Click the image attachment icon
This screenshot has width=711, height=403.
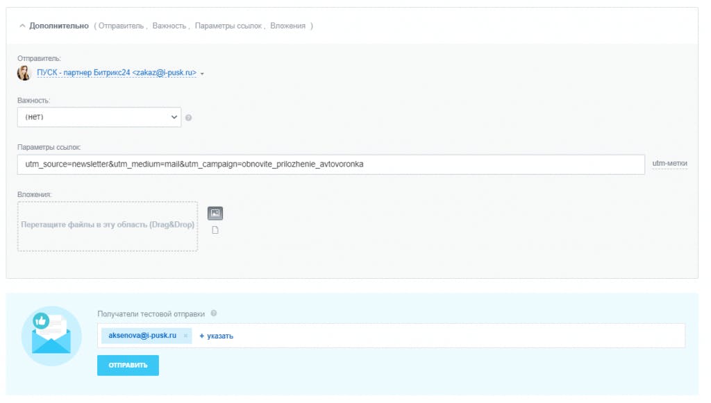coord(215,213)
